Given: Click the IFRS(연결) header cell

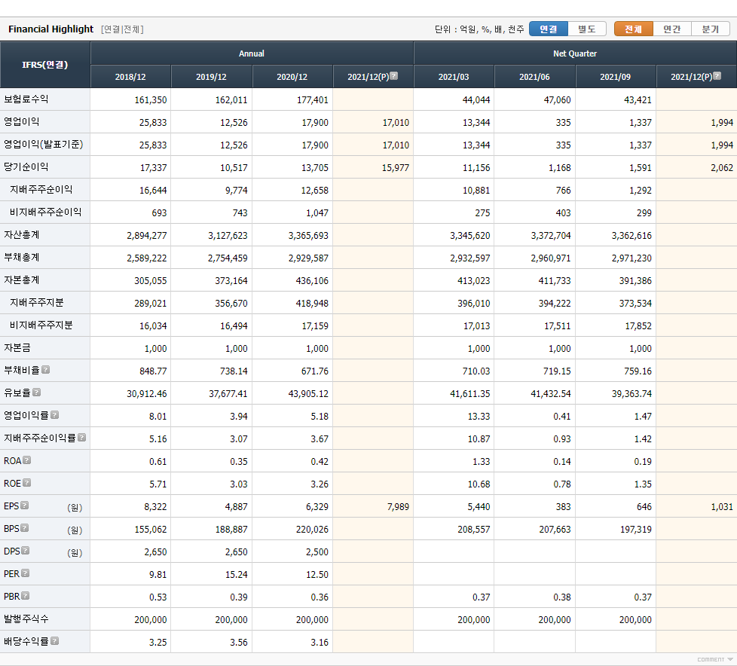Looking at the screenshot, I should point(45,65).
